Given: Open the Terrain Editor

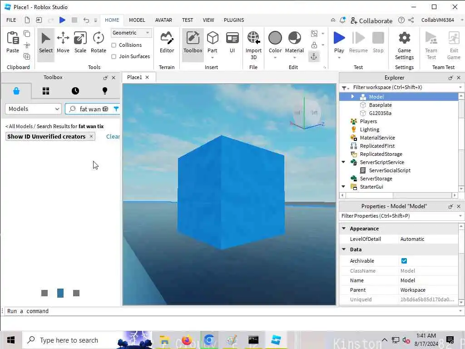Looking at the screenshot, I should (167, 43).
